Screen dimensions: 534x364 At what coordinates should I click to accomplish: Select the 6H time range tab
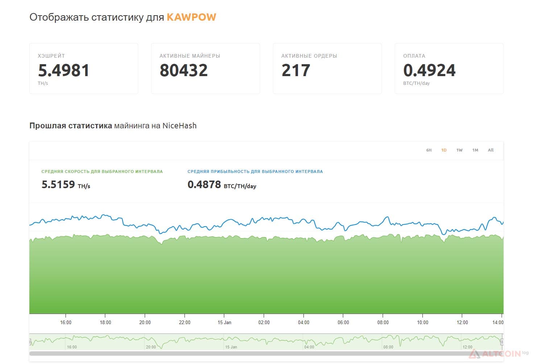429,150
